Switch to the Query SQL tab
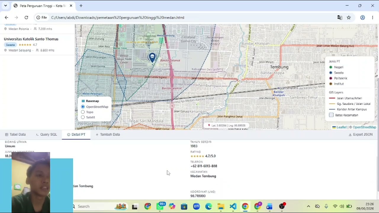This screenshot has width=379, height=213. pos(46,134)
